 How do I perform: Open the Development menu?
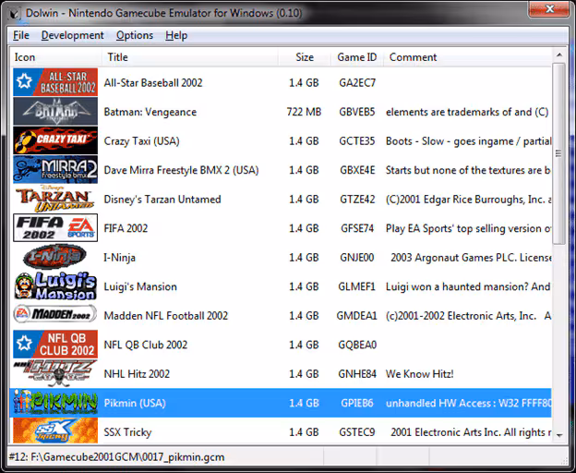tap(72, 35)
